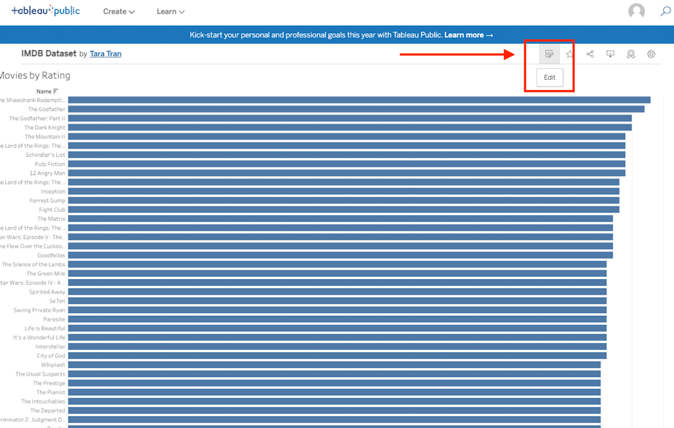Viewport: 674px width, 428px height.
Task: Click the 'Inception' label
Action: coord(53,191)
